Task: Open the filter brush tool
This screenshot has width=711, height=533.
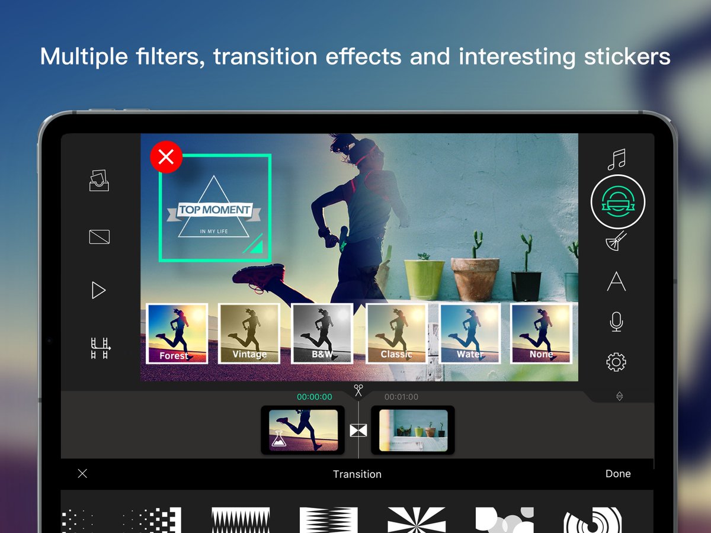Action: (x=616, y=242)
